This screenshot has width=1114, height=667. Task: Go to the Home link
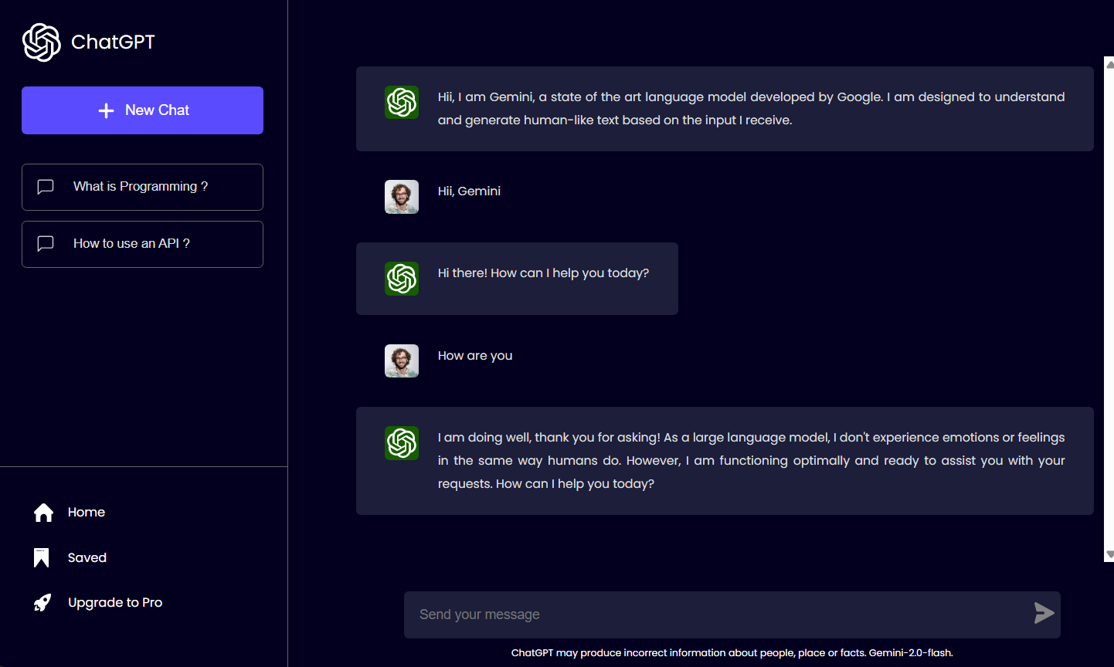87,512
